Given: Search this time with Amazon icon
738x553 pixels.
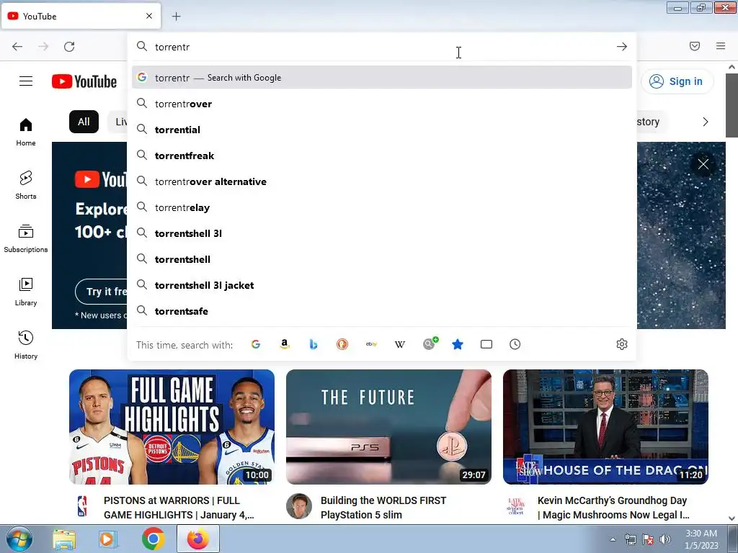Looking at the screenshot, I should 284,344.
